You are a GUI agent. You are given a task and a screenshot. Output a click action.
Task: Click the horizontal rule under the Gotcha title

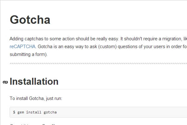point(93,30)
